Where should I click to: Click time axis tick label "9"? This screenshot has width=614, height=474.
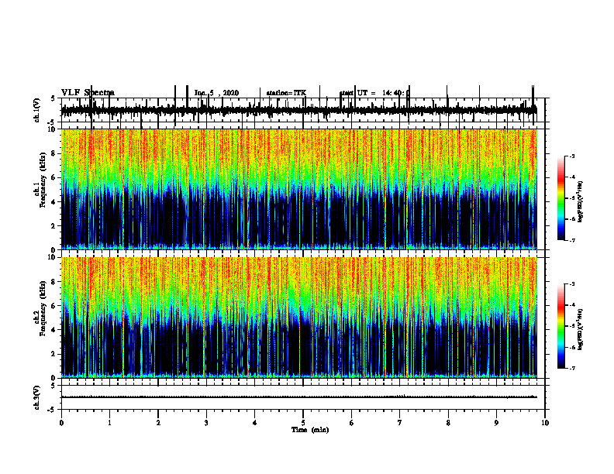[496, 423]
